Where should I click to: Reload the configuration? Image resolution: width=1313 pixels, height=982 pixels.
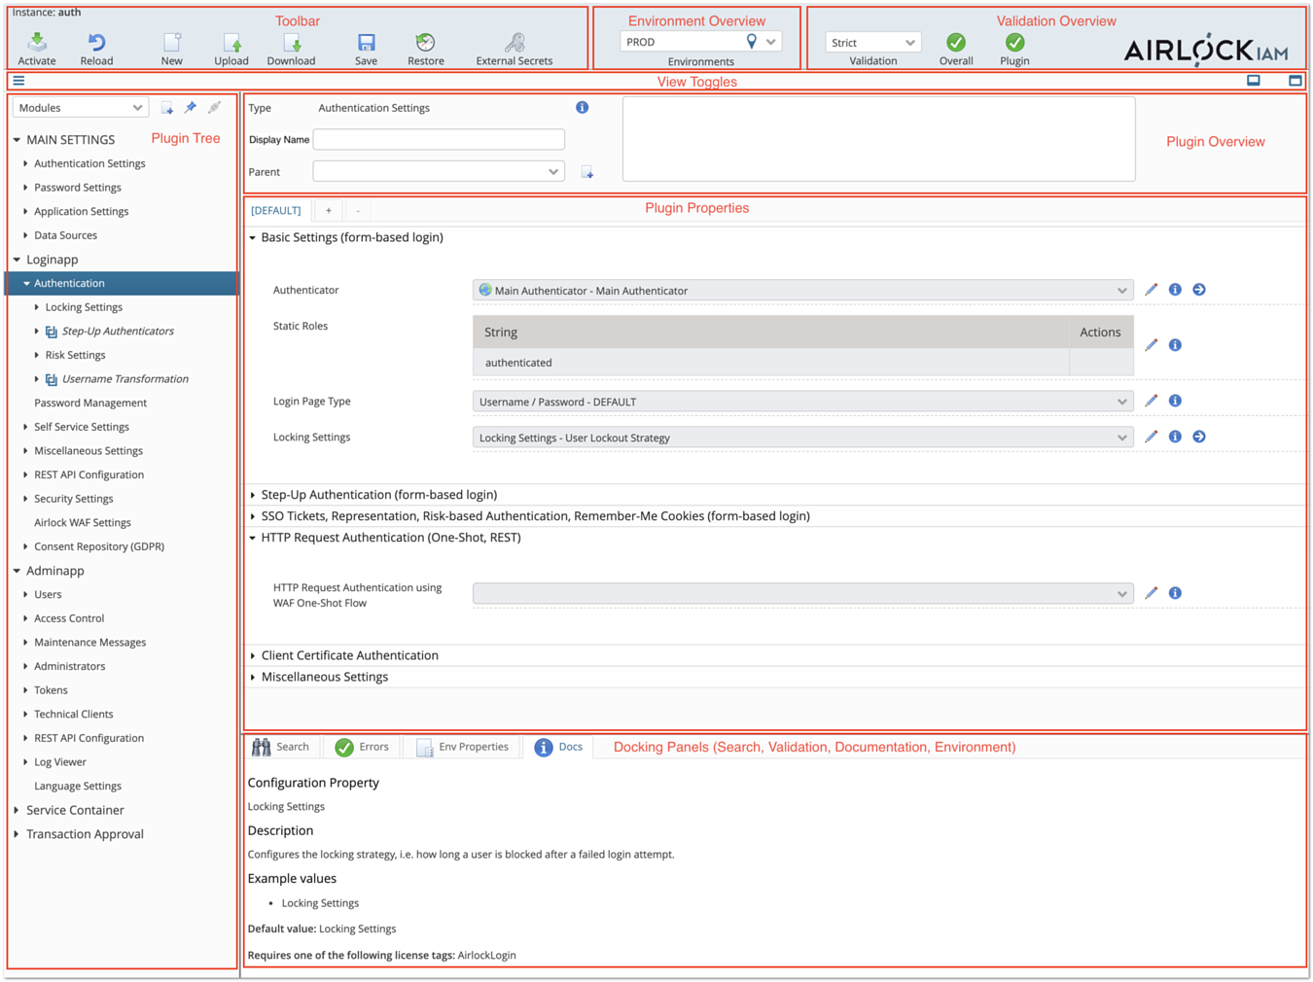(x=96, y=43)
